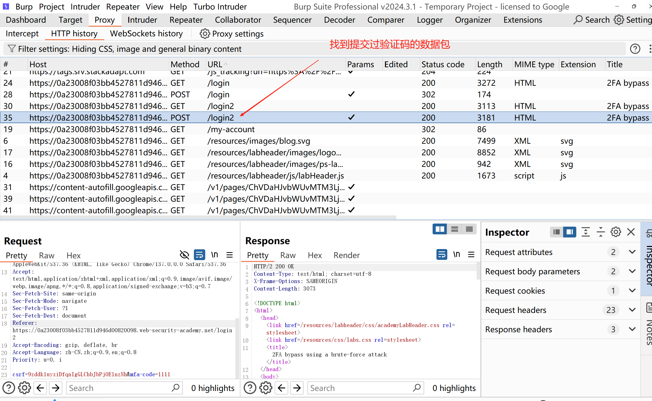Expand Response headers section
Image resolution: width=652 pixels, height=401 pixels.
632,329
